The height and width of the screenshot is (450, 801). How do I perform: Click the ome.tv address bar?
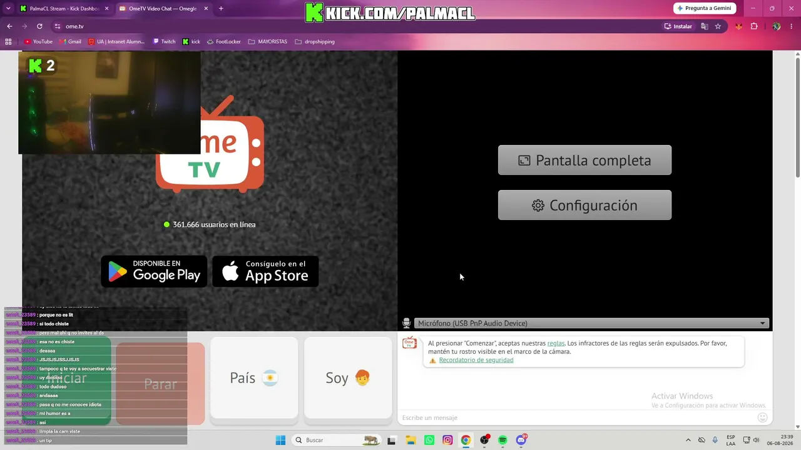click(x=357, y=26)
